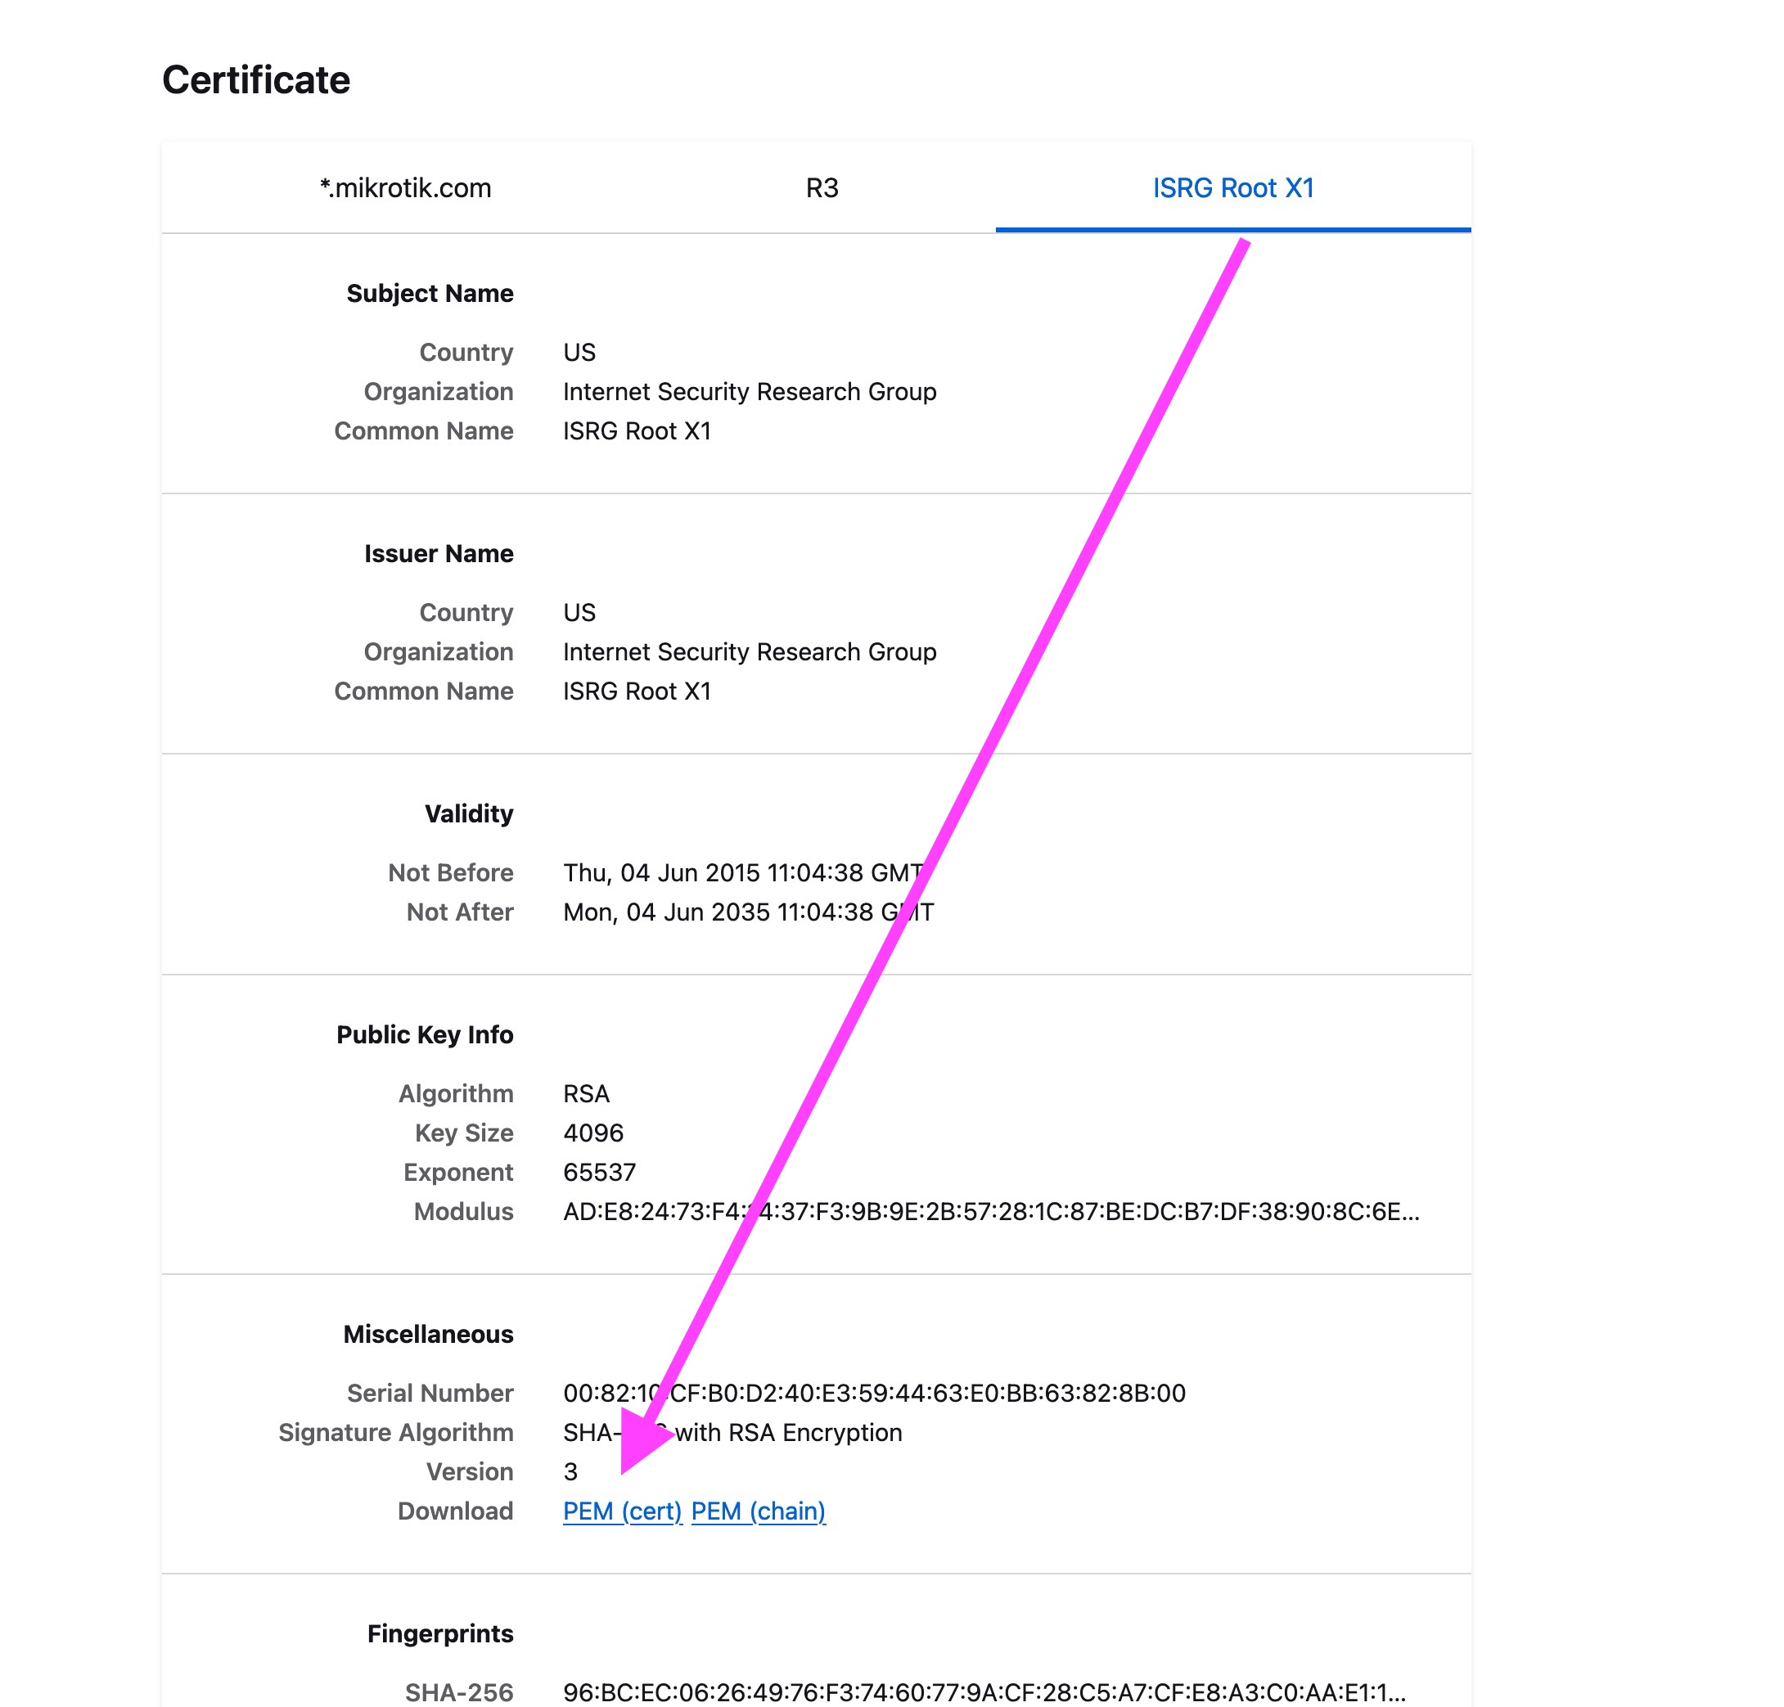Download the PEM (chain) file
The width and height of the screenshot is (1784, 1707).
[758, 1511]
